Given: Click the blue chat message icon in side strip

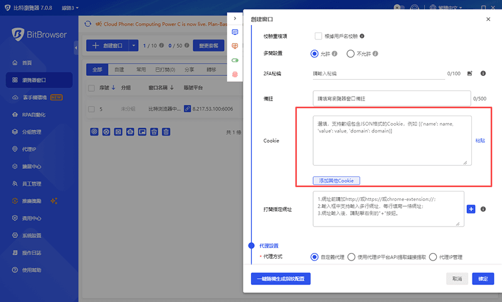Looking at the screenshot, I should 235,32.
